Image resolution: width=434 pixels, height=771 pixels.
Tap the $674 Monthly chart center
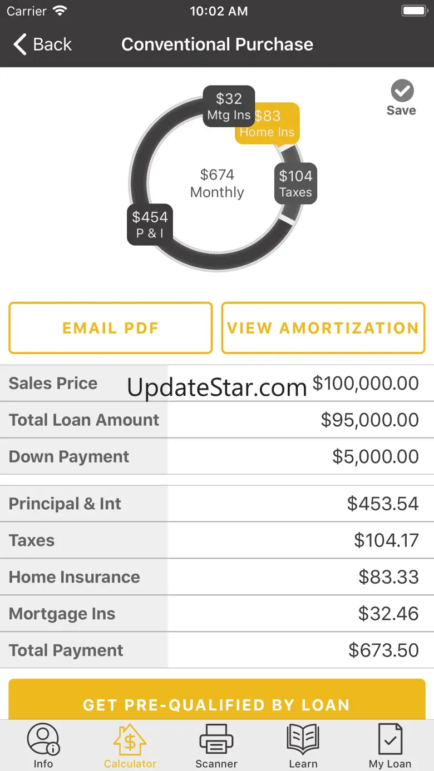click(217, 183)
